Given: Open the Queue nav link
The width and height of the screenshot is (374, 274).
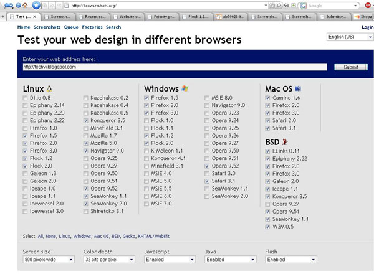Looking at the screenshot, I should 71,27.
